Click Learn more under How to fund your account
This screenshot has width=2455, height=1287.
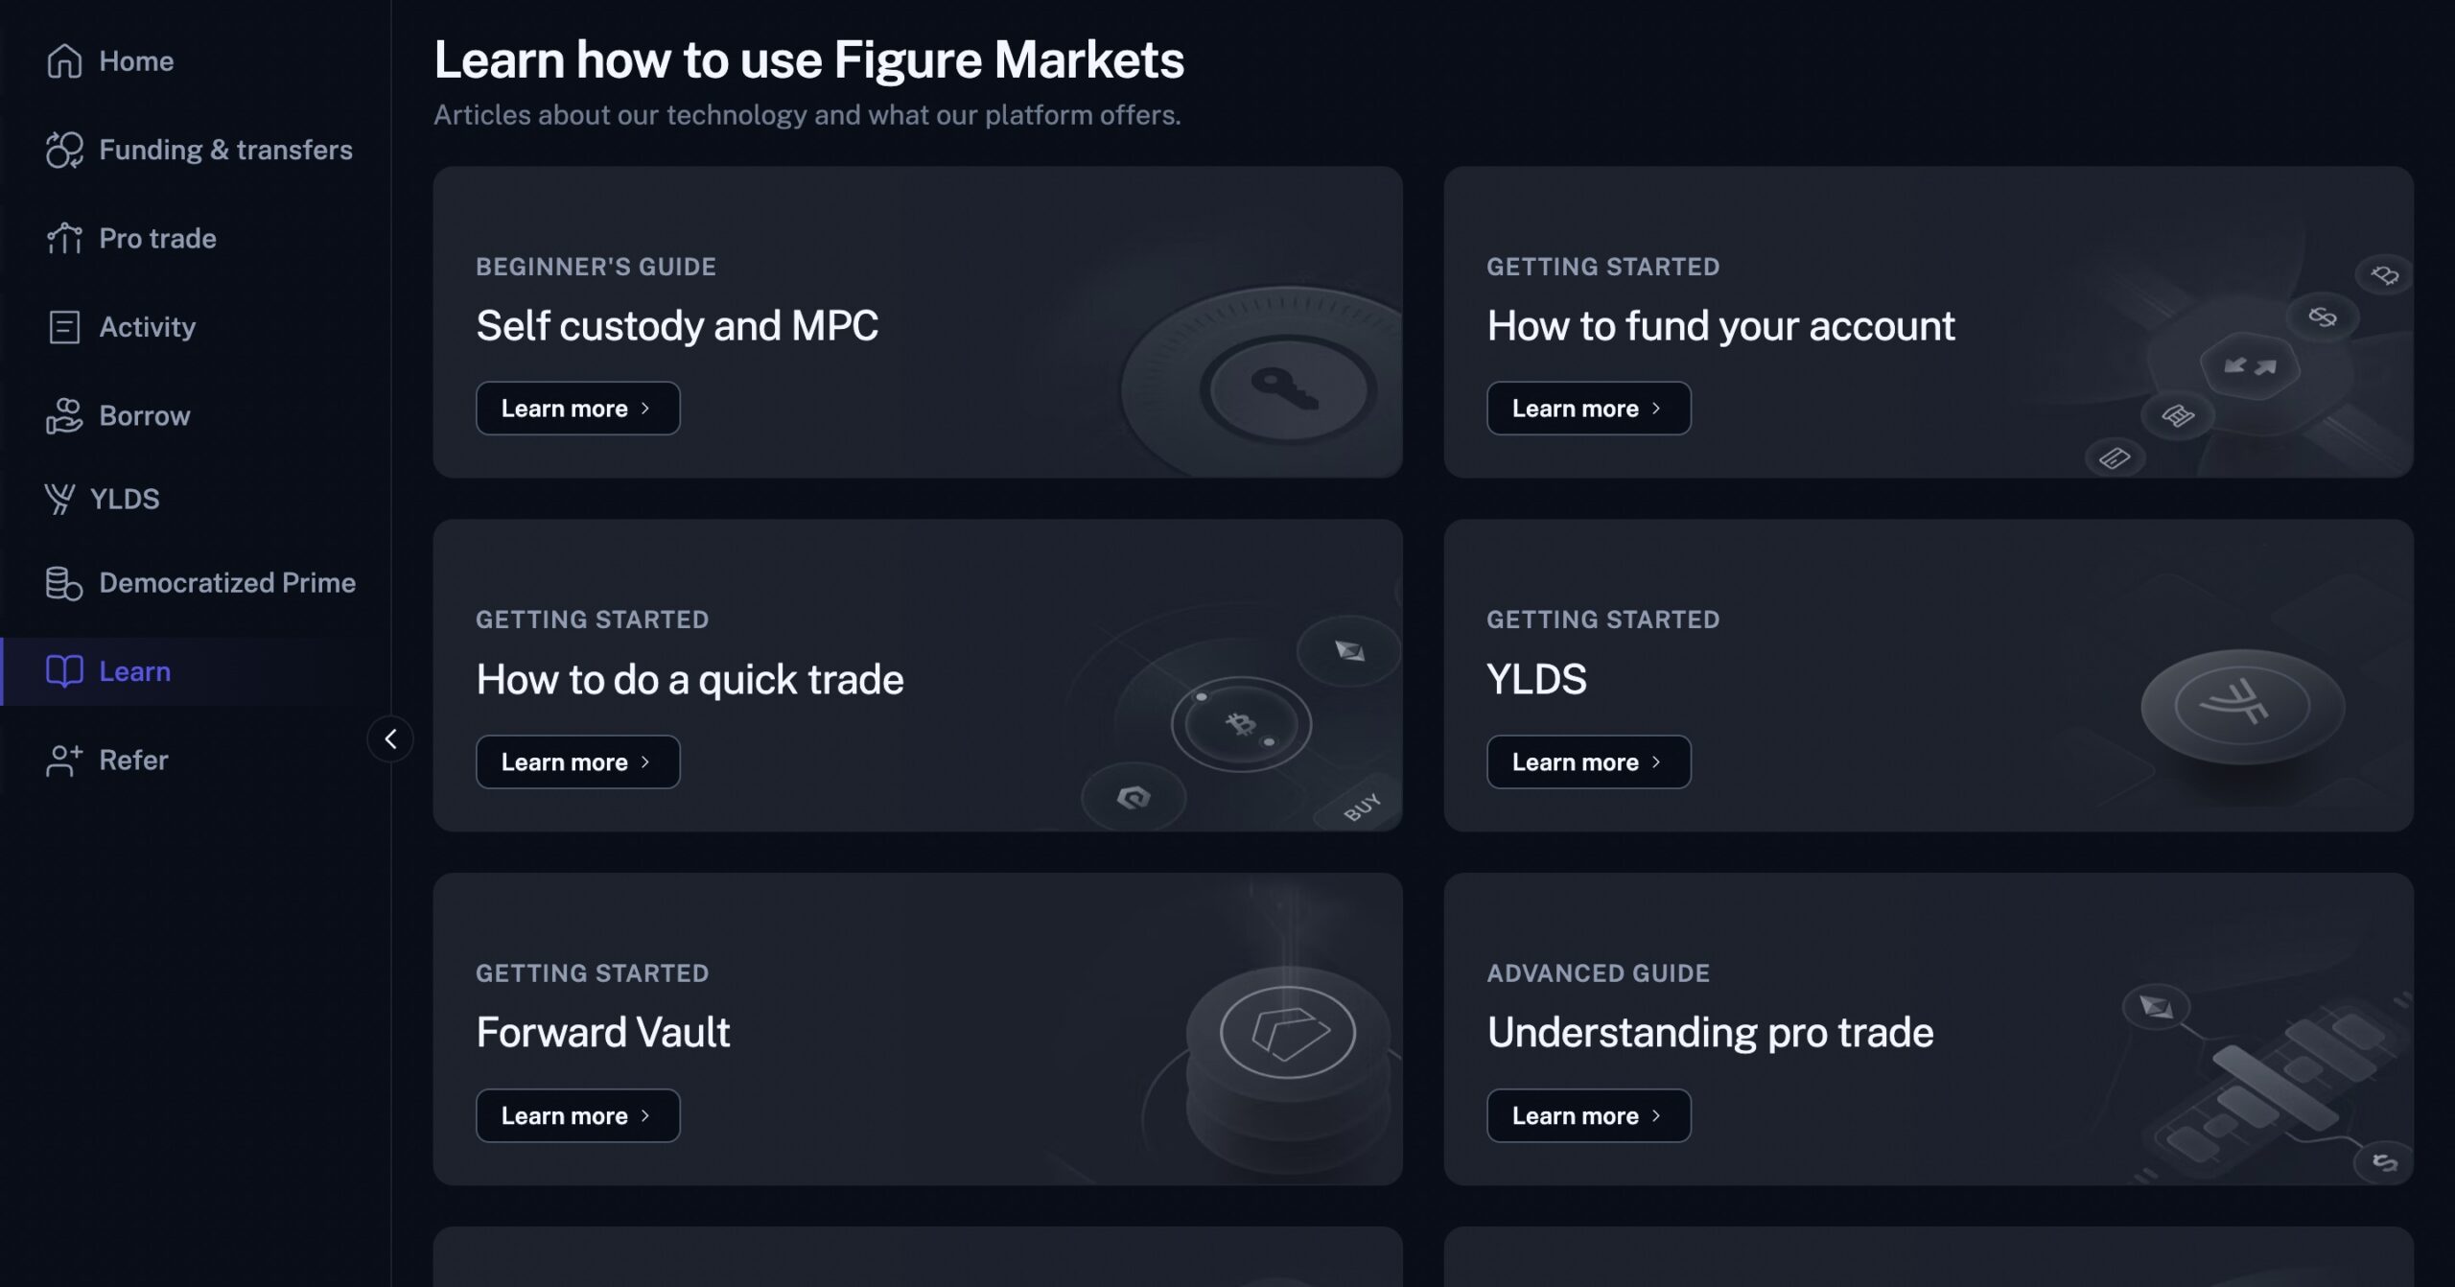coord(1588,408)
